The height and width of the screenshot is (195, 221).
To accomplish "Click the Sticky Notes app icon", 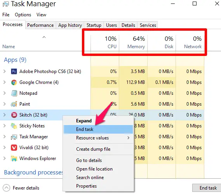I will click(14, 126).
